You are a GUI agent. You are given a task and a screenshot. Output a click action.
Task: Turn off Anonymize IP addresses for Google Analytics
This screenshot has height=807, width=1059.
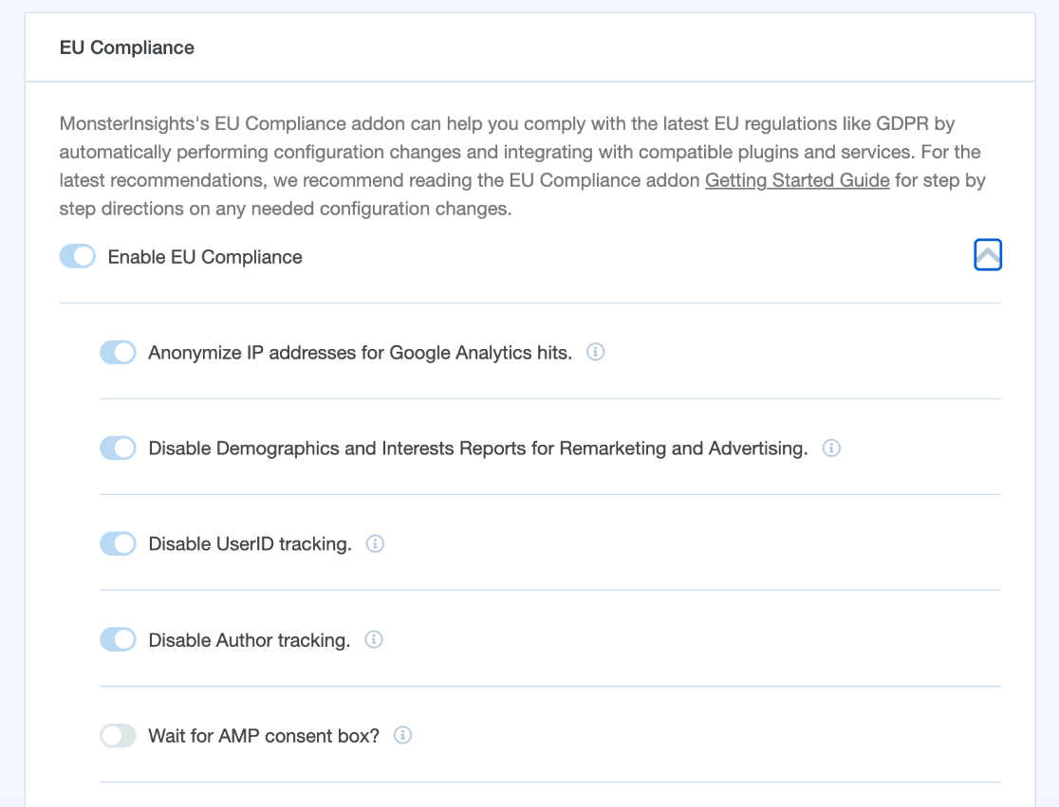pos(118,352)
